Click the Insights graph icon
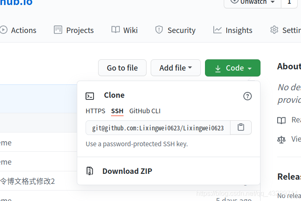Screen dimensions: 301x201 (218, 30)
